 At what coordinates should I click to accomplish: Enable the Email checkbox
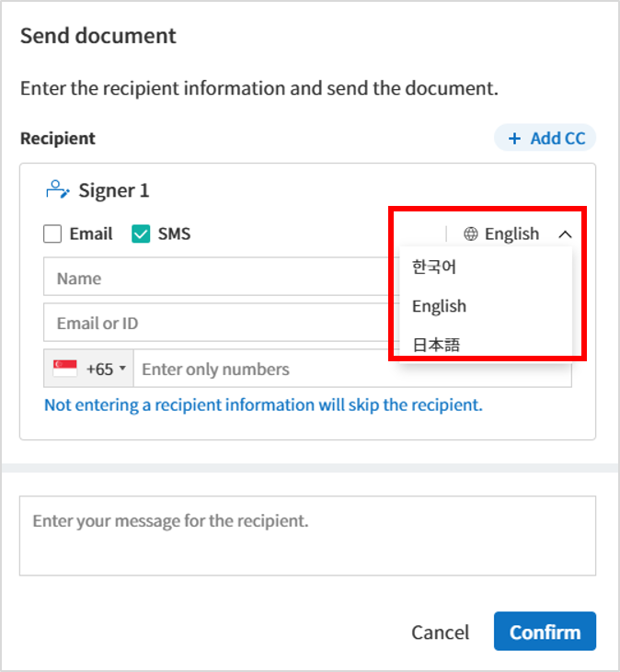pyautogui.click(x=52, y=234)
